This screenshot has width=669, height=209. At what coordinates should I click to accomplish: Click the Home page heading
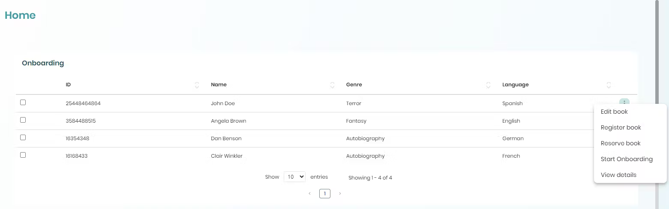pos(20,15)
